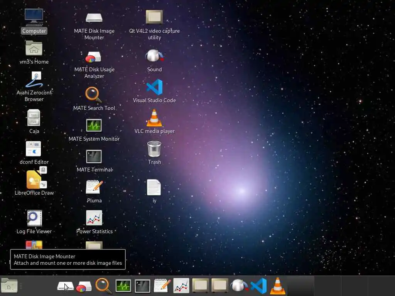Launch the Terminal from the bottom panel

click(142, 286)
